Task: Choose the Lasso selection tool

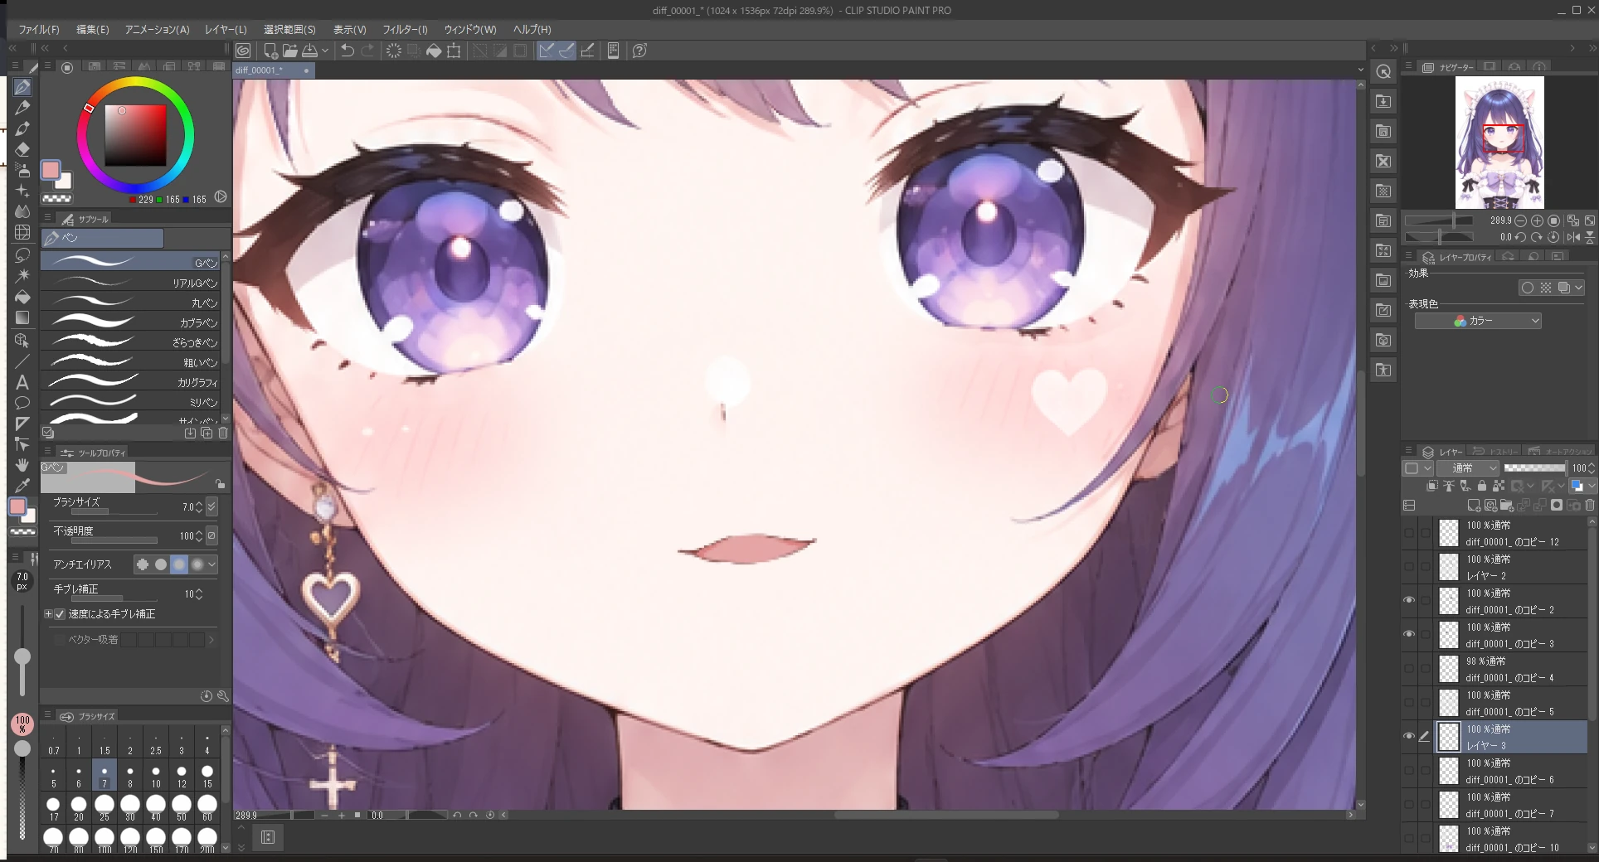Action: point(22,254)
